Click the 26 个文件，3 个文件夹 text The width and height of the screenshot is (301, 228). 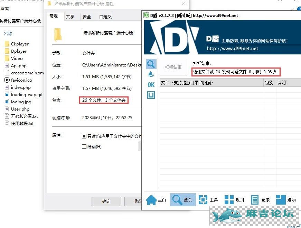tap(104, 100)
